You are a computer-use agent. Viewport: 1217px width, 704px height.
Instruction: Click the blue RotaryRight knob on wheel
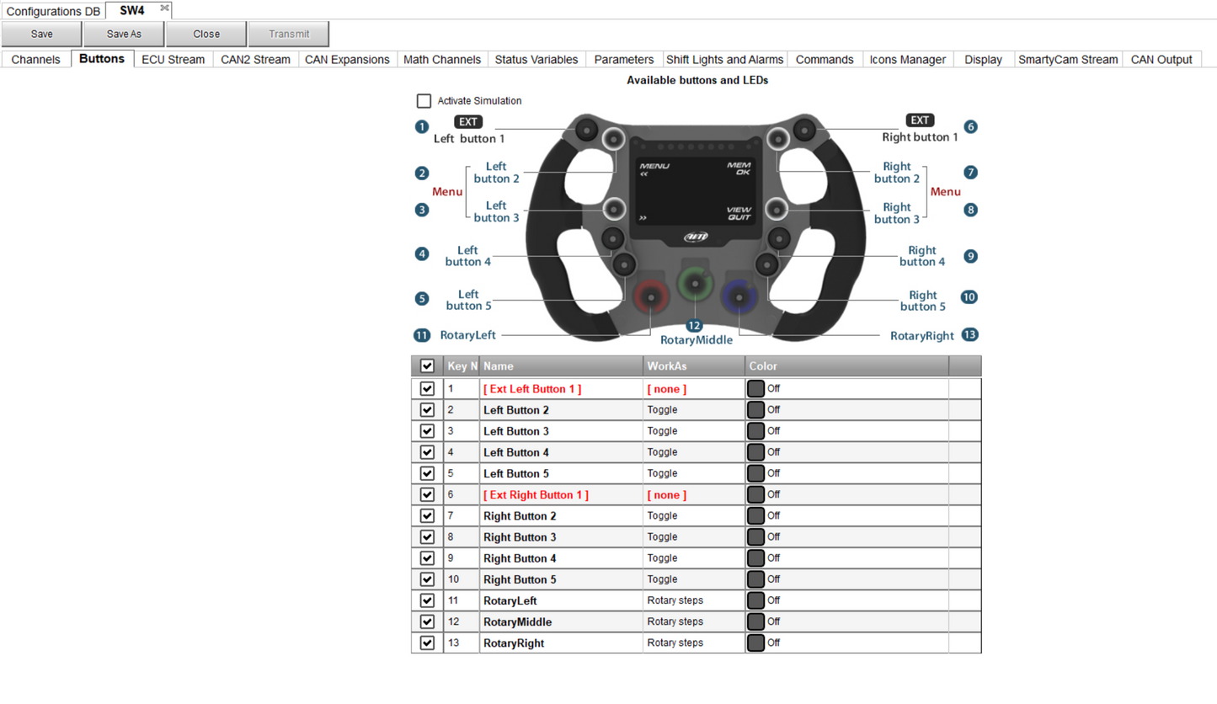739,296
